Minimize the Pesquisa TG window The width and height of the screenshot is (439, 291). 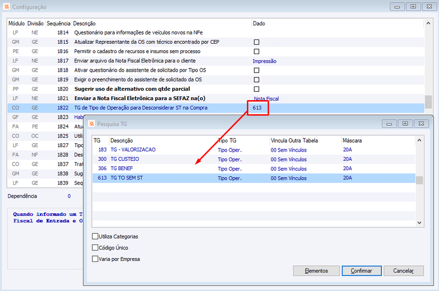pos(389,124)
